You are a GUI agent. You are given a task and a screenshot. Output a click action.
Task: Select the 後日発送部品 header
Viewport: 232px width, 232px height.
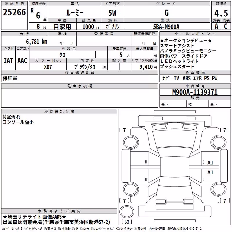(79, 72)
